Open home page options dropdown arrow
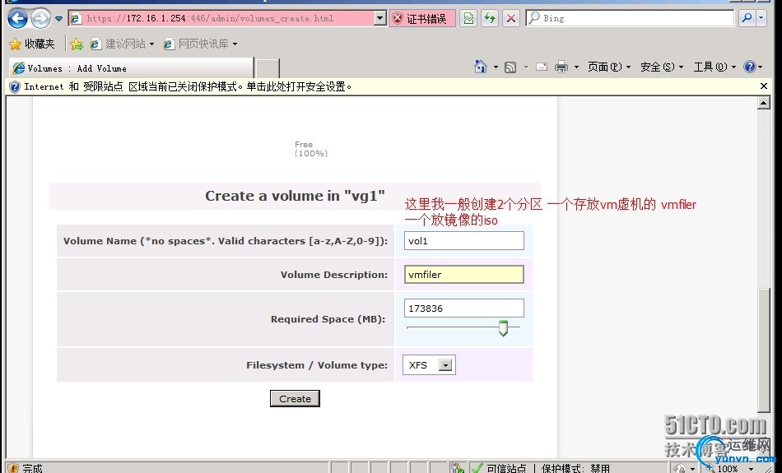Image resolution: width=782 pixels, height=473 pixels. [496, 67]
